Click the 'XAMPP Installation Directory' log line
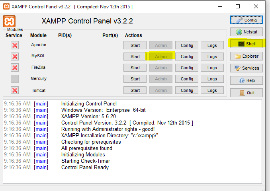The width and height of the screenshot is (270, 191). (110, 135)
